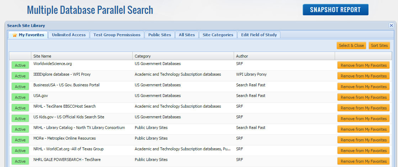Sort by the Site Name column header
The height and width of the screenshot is (167, 398).
click(x=82, y=56)
